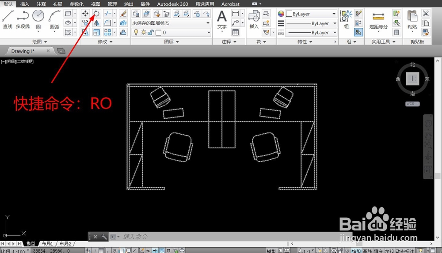Switch to the 布局1 layout tab

[47, 244]
